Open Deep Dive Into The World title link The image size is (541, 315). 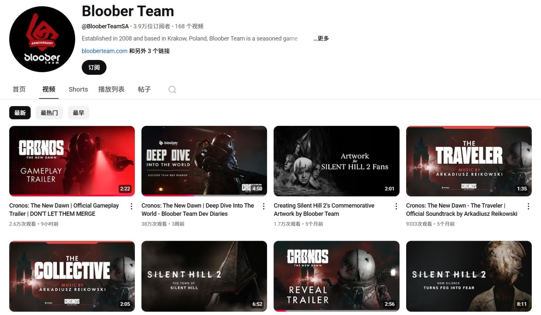pyautogui.click(x=198, y=209)
